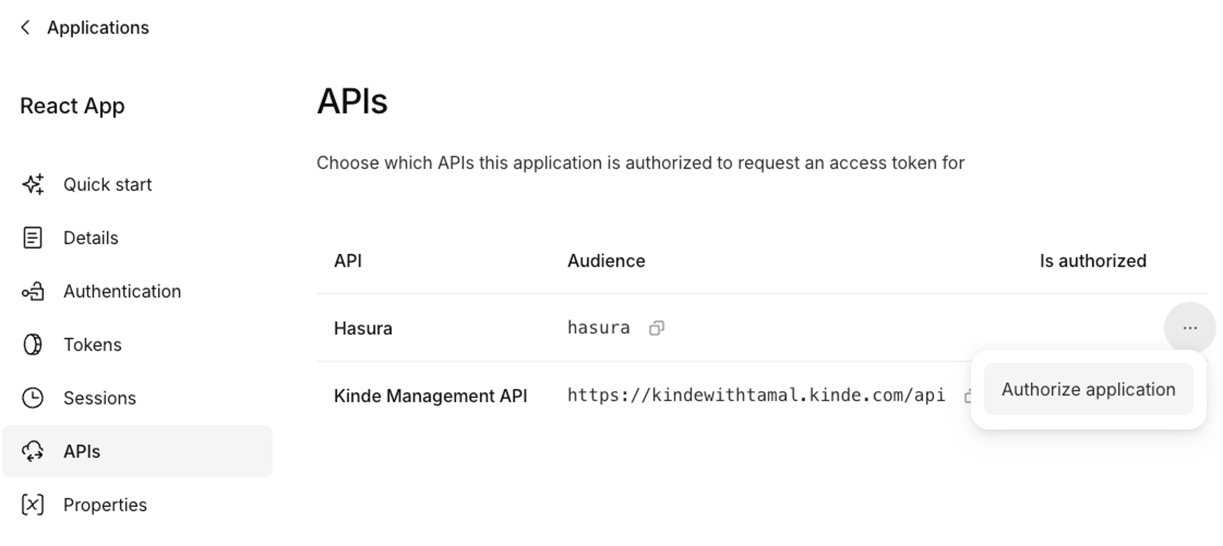The height and width of the screenshot is (546, 1223).
Task: Select the Quick start sparkle icon
Action: pyautogui.click(x=32, y=184)
